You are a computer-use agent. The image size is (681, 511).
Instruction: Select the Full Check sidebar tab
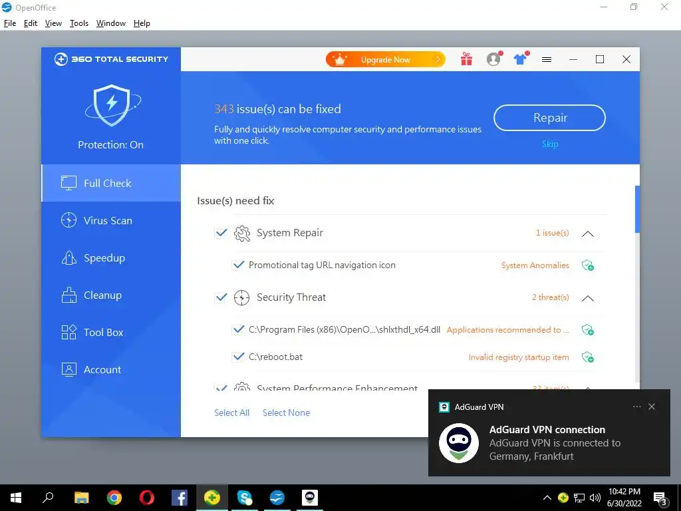pyautogui.click(x=111, y=183)
